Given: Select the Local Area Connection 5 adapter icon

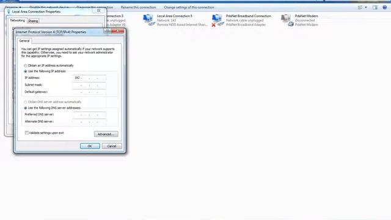Looking at the screenshot, I should [149, 20].
